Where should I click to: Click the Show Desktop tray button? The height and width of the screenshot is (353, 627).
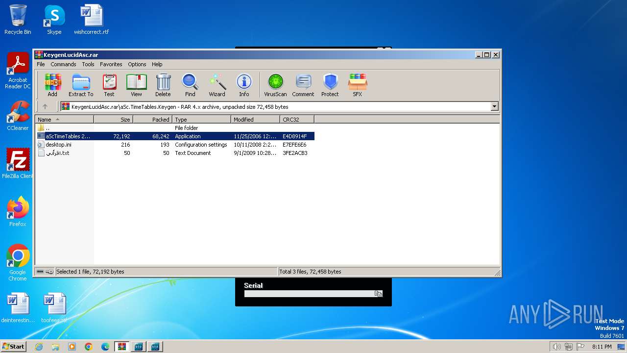pyautogui.click(x=622, y=347)
